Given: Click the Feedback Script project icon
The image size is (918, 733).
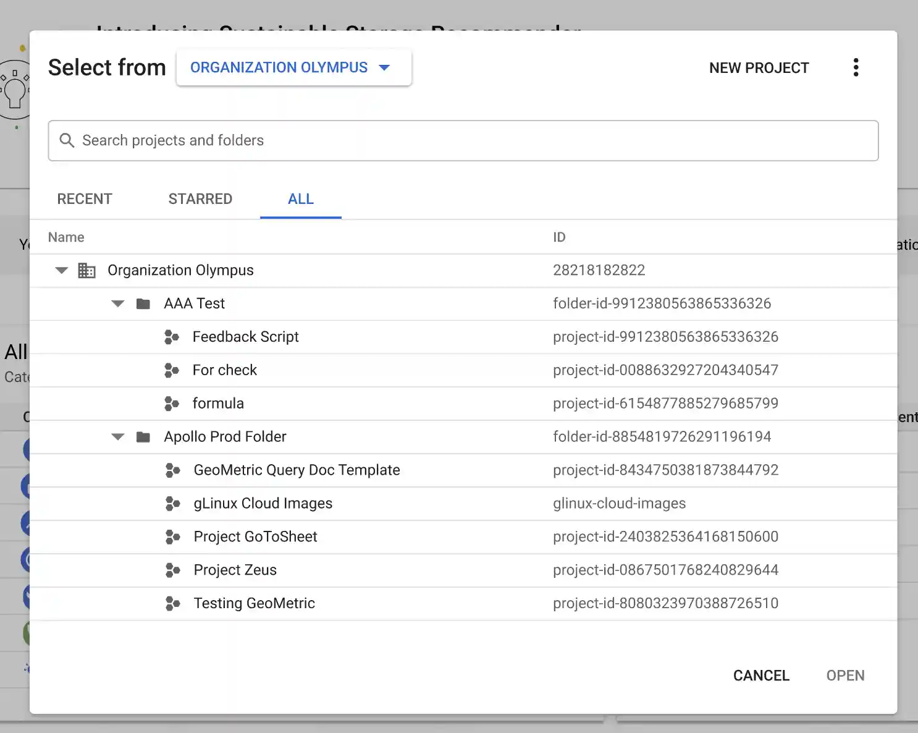Looking at the screenshot, I should pyautogui.click(x=172, y=337).
